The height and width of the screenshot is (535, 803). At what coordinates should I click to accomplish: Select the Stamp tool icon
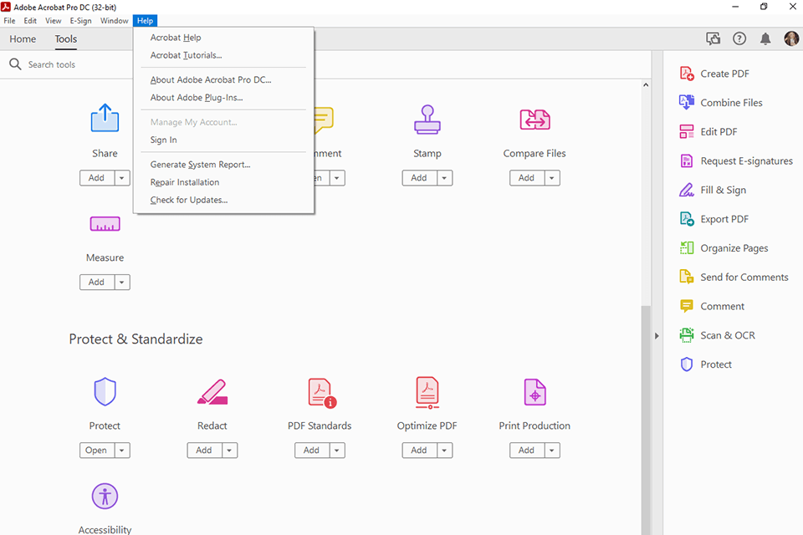[427, 120]
